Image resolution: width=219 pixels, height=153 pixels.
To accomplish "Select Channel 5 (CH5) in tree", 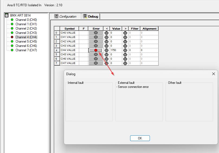I will tap(26, 42).
